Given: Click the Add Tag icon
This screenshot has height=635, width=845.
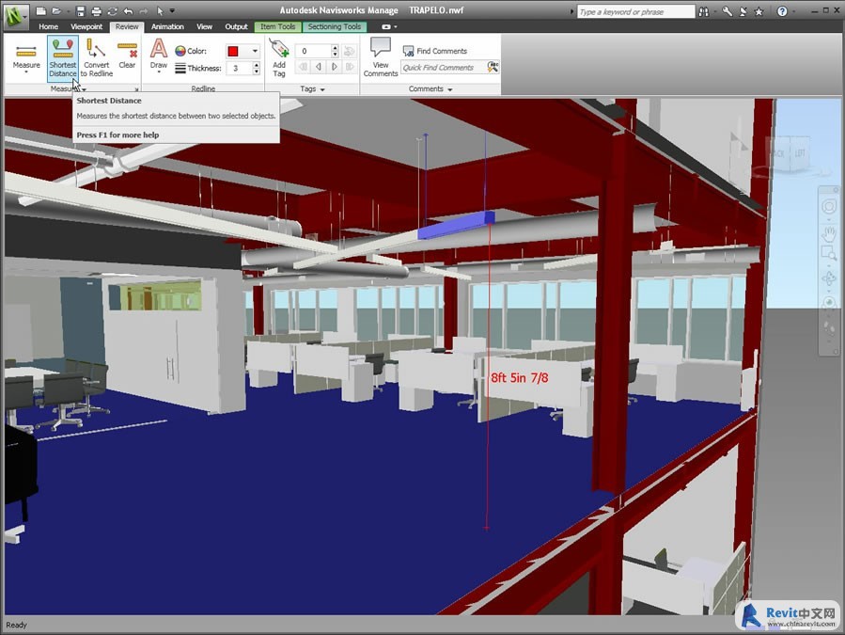Looking at the screenshot, I should tap(279, 57).
